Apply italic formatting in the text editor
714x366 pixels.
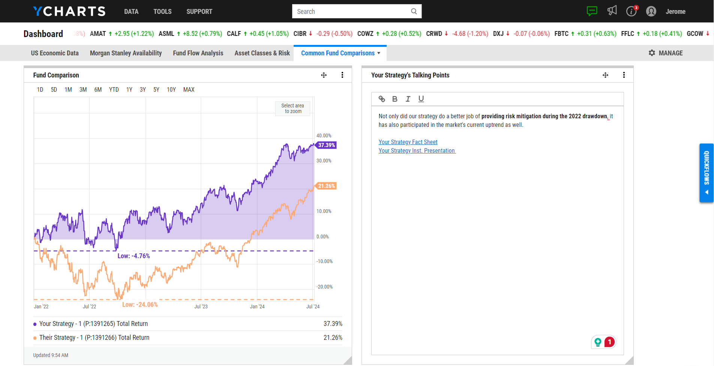408,99
